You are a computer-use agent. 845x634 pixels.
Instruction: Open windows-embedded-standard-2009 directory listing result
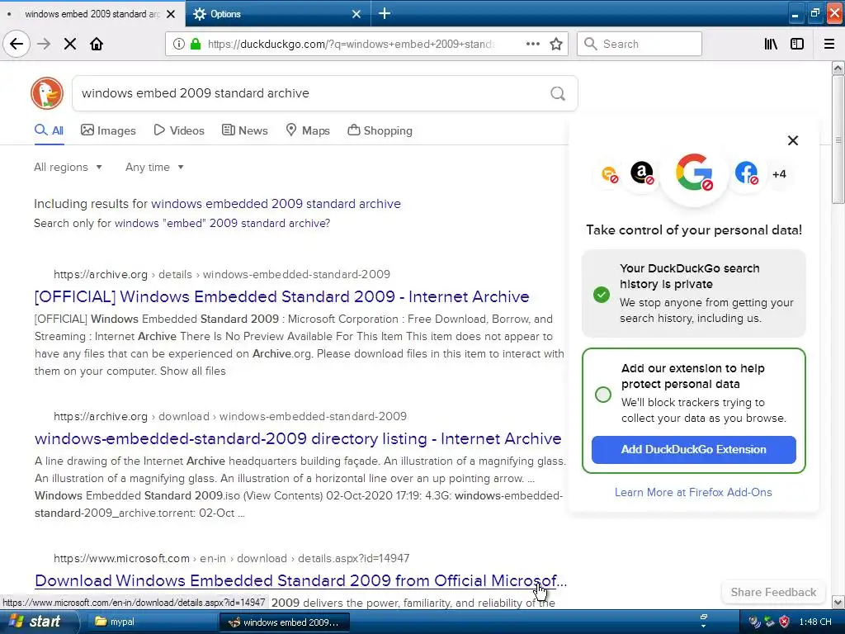298,439
